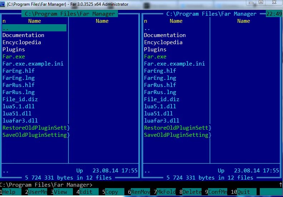The height and width of the screenshot is (197, 283).
Task: Select FarRus.lng in left panel
Action: [x=19, y=92]
